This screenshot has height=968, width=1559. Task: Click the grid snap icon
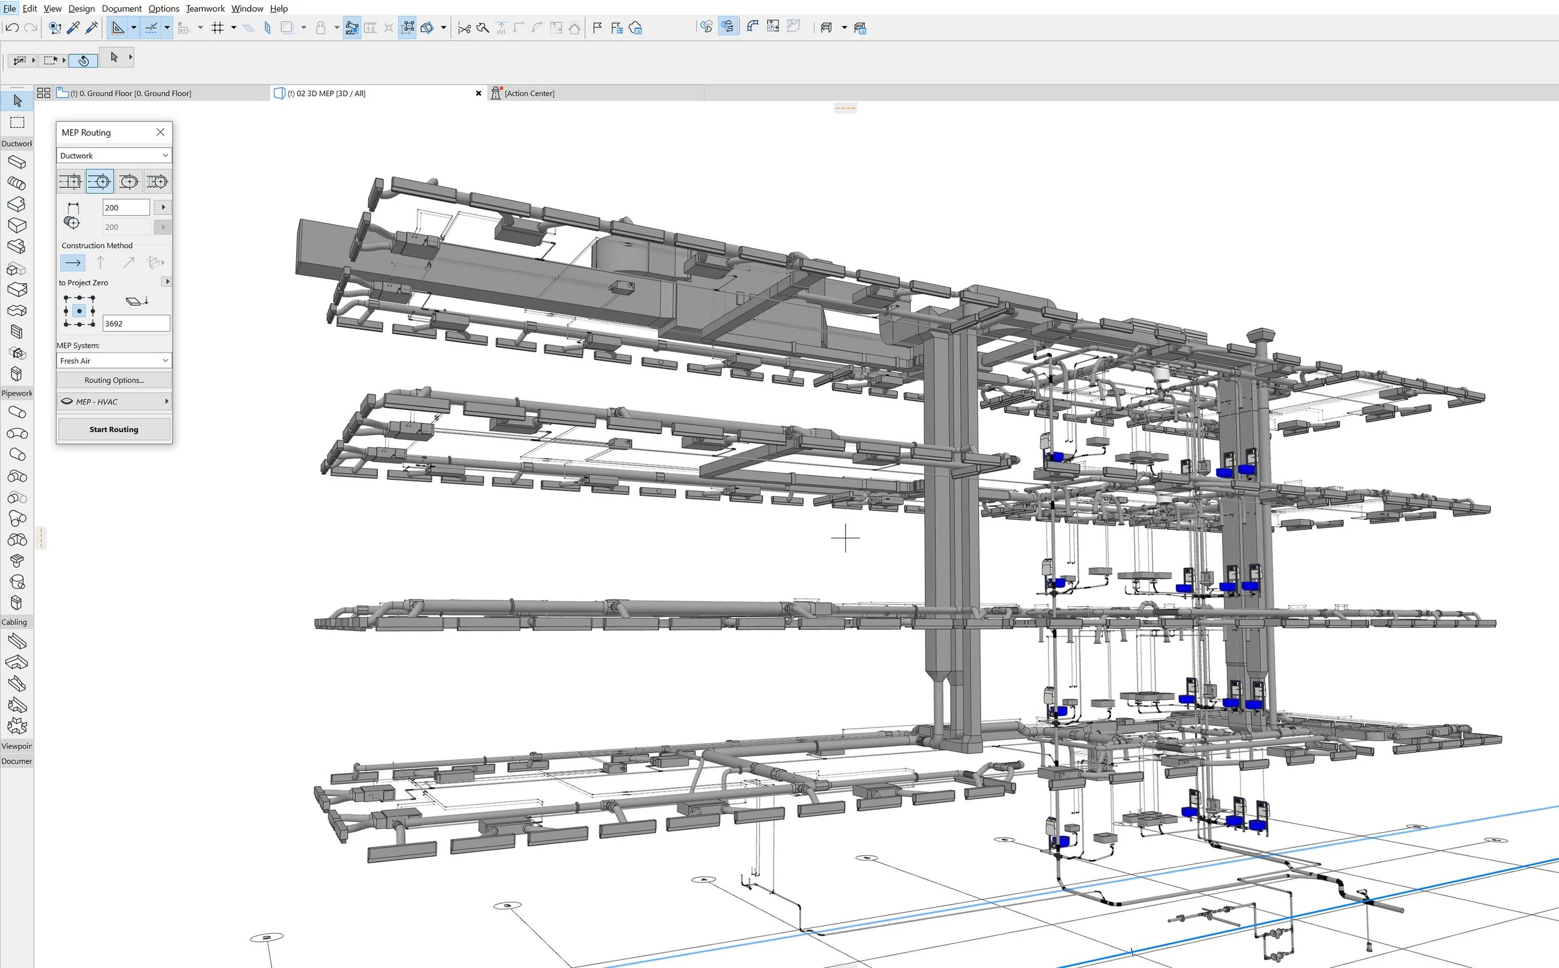click(x=218, y=28)
